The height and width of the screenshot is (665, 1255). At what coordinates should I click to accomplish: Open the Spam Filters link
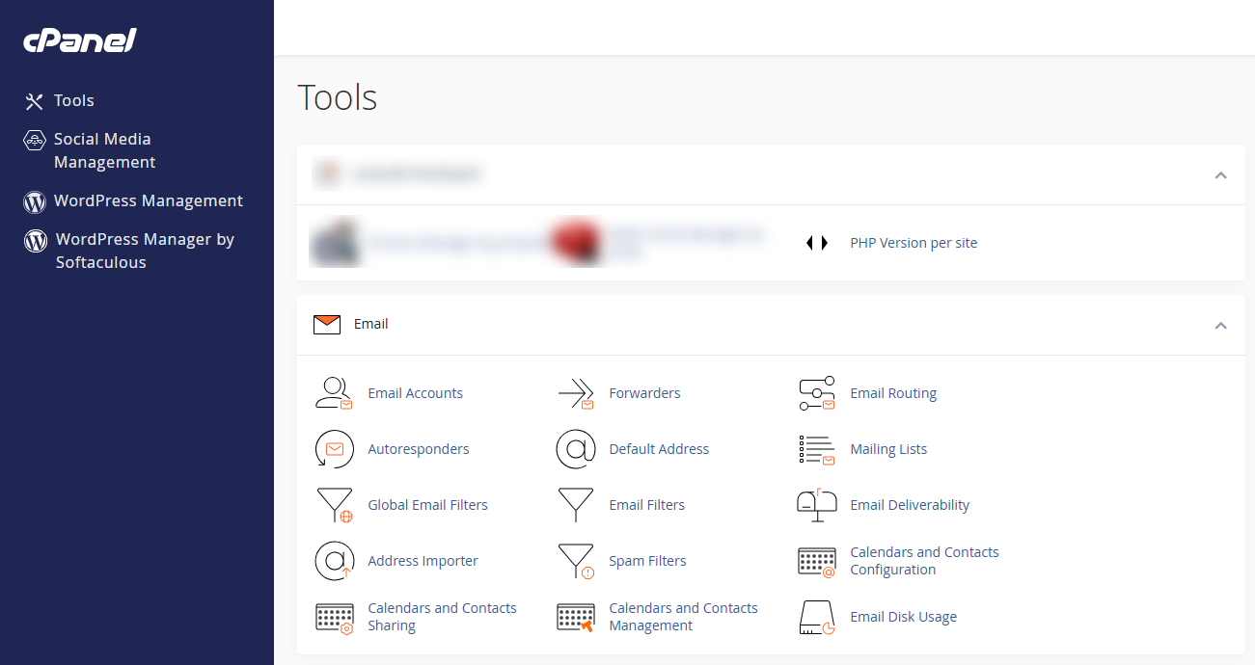(648, 561)
